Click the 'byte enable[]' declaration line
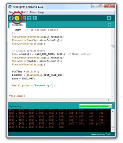The width and height of the screenshot is (123, 143). [x=38, y=54]
